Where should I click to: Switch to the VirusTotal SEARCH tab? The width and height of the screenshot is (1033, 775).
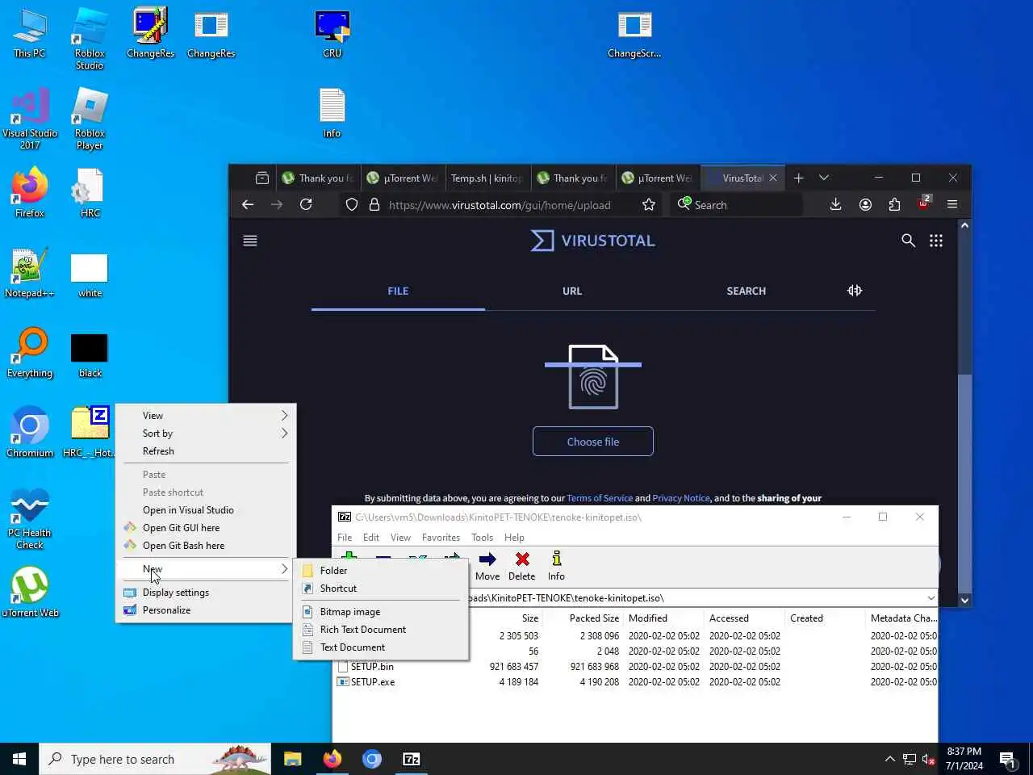pos(746,291)
